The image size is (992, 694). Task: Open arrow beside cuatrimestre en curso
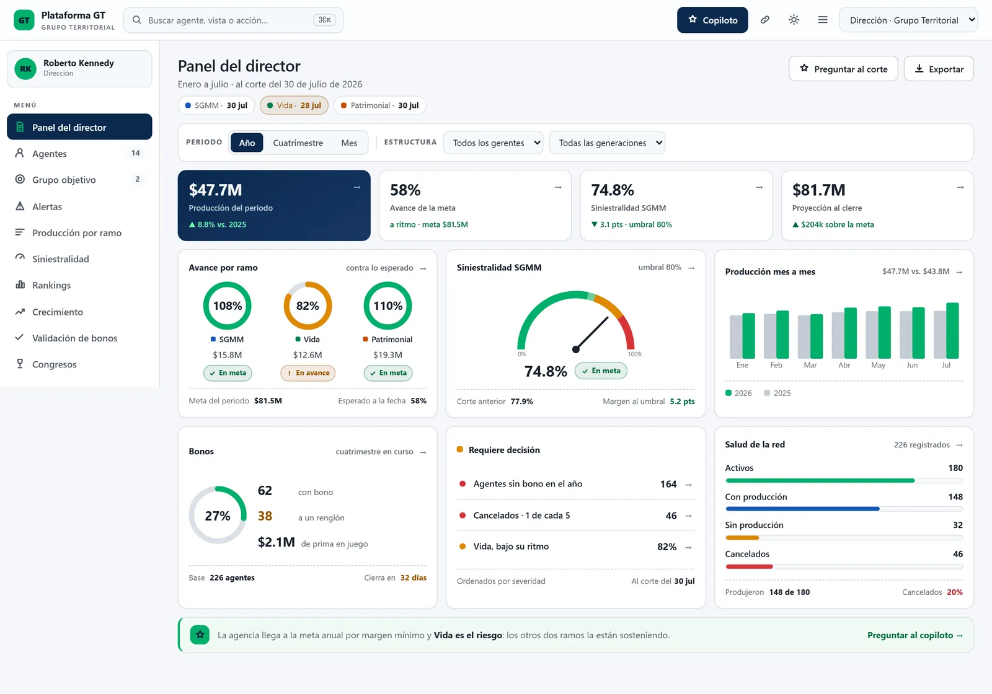pos(423,452)
